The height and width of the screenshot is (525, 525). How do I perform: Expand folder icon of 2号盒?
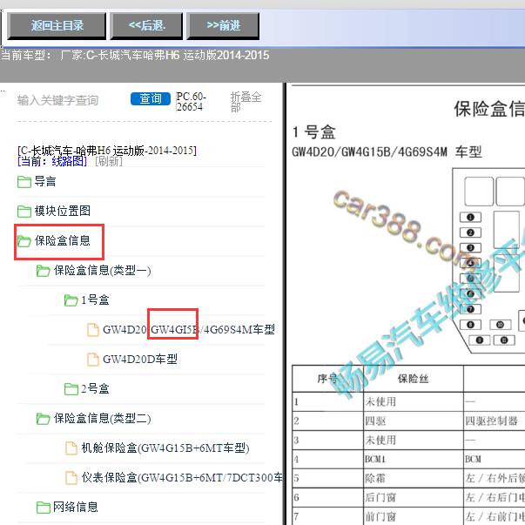(x=71, y=388)
